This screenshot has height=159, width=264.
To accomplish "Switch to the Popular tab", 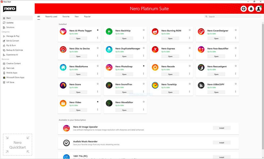I will pos(87,17).
